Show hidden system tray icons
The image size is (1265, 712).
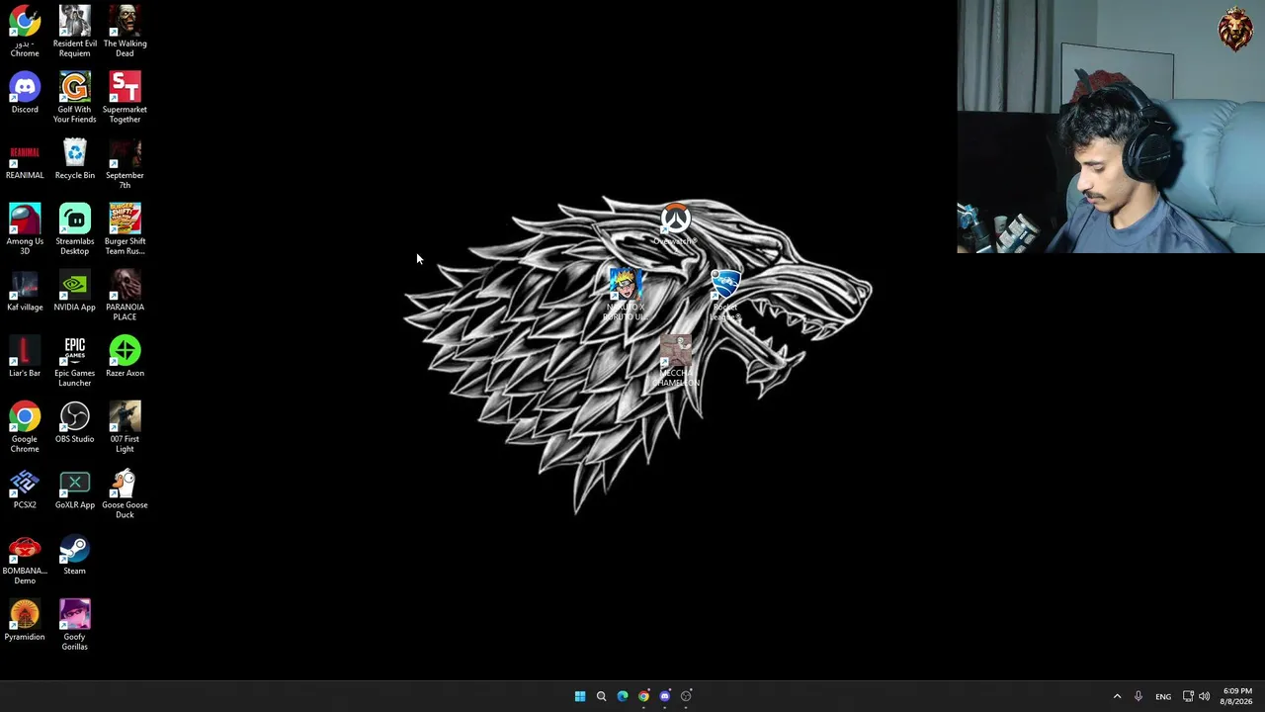(x=1118, y=696)
